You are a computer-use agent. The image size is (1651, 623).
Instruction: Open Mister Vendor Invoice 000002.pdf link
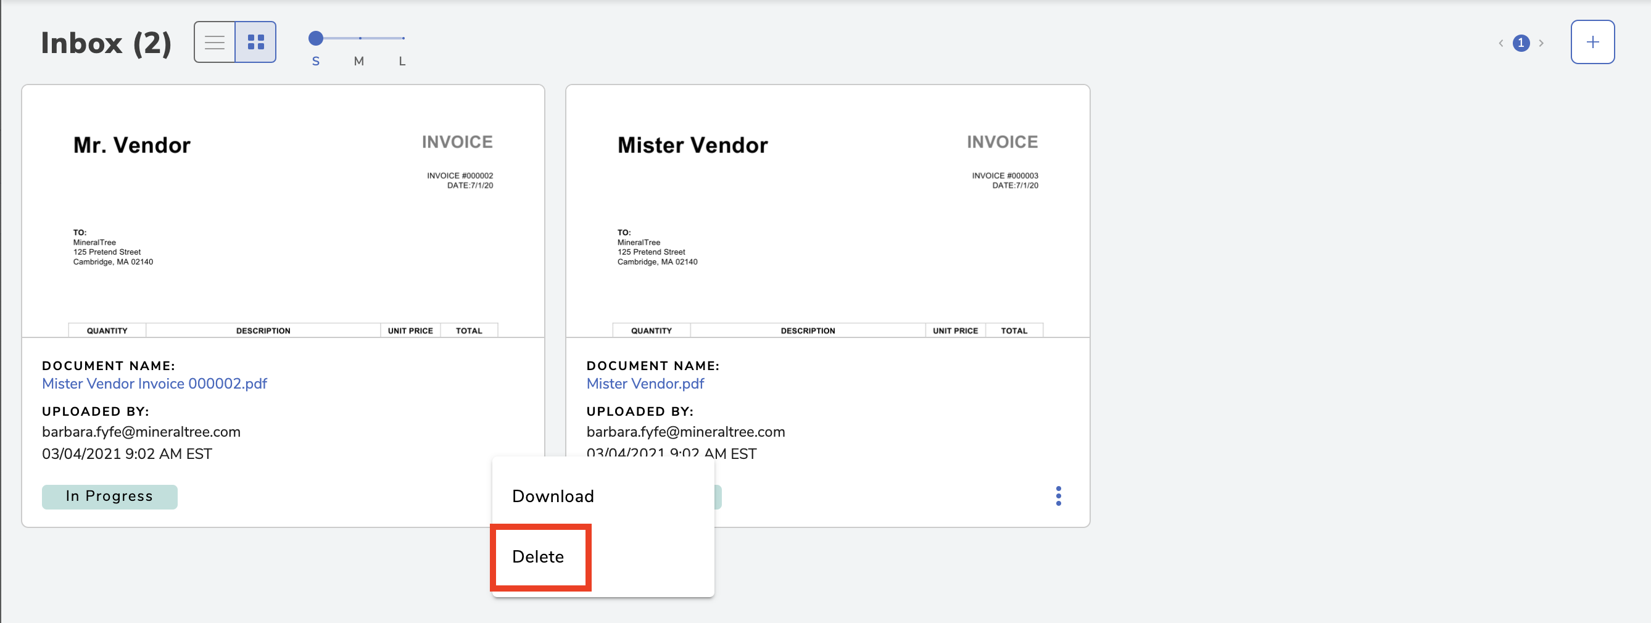154,383
